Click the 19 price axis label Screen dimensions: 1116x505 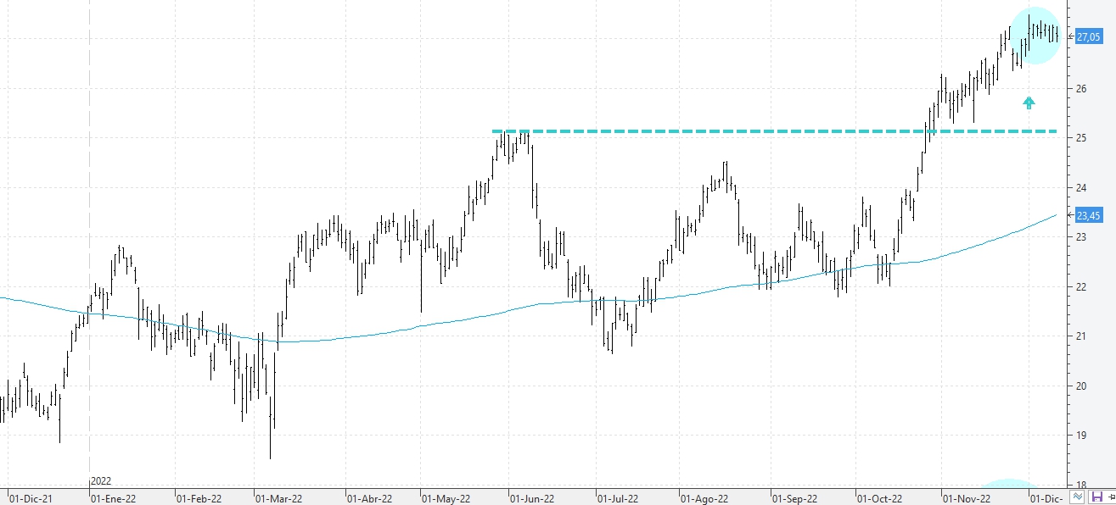coord(1082,436)
